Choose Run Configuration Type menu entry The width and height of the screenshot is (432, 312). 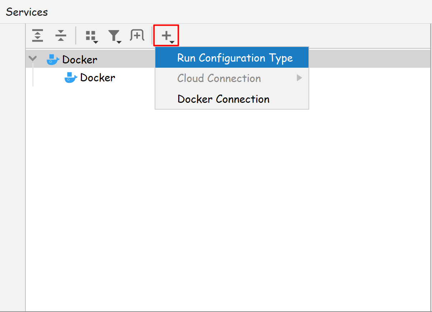click(232, 58)
